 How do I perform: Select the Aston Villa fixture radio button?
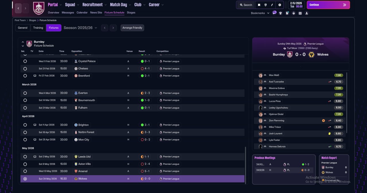[25, 164]
